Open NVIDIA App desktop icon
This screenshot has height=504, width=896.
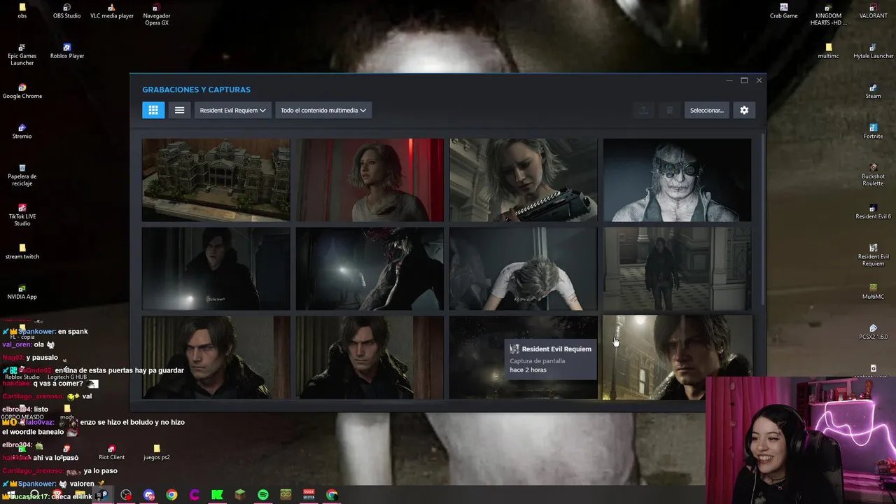[22, 292]
